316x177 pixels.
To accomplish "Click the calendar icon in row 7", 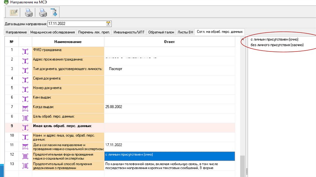I will [25, 108].
